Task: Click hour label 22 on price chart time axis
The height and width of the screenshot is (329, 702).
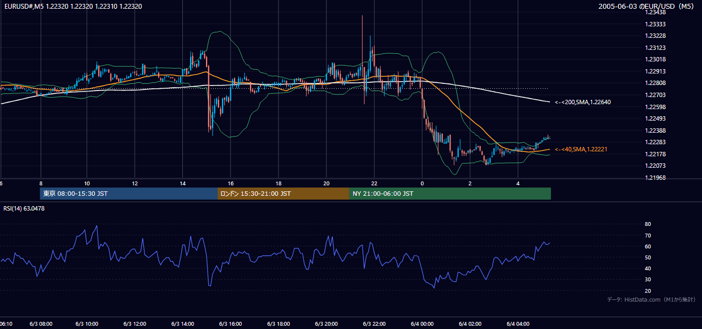Action: click(374, 183)
